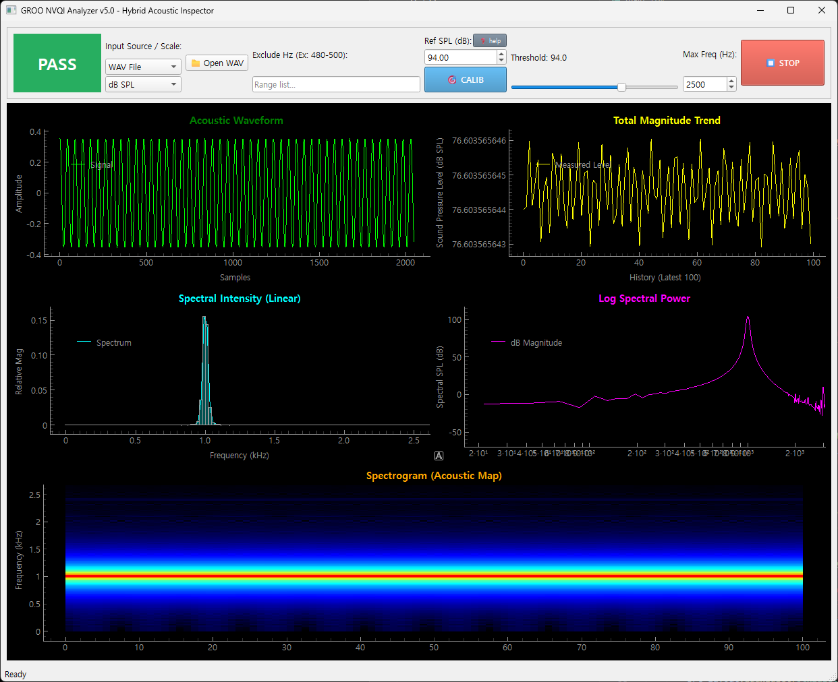
Task: Click the Exclude Hz range list field
Action: [335, 84]
